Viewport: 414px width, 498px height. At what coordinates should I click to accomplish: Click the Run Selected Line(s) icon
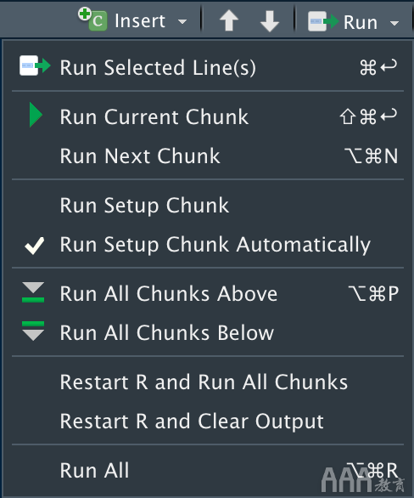(35, 65)
